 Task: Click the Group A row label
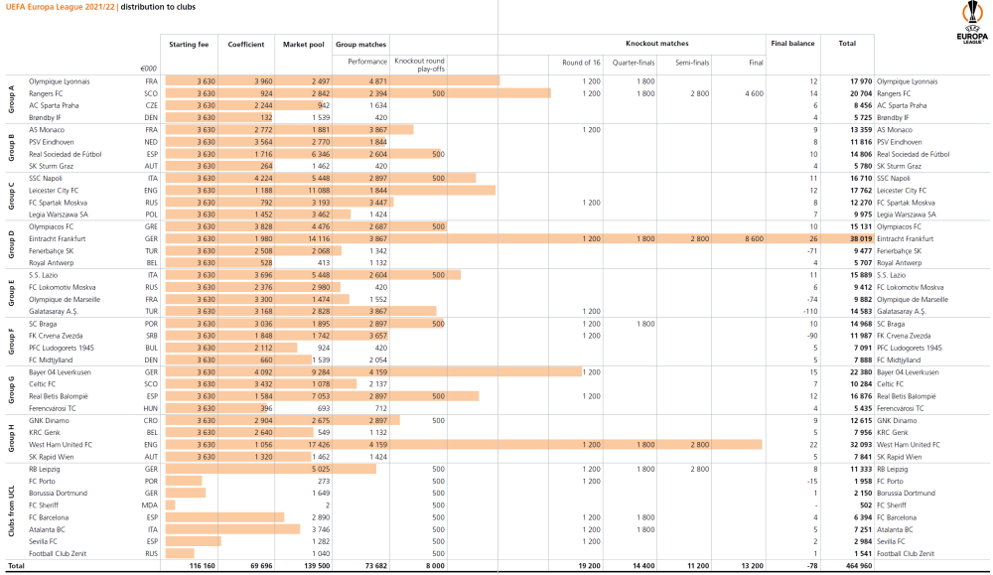click(x=12, y=97)
